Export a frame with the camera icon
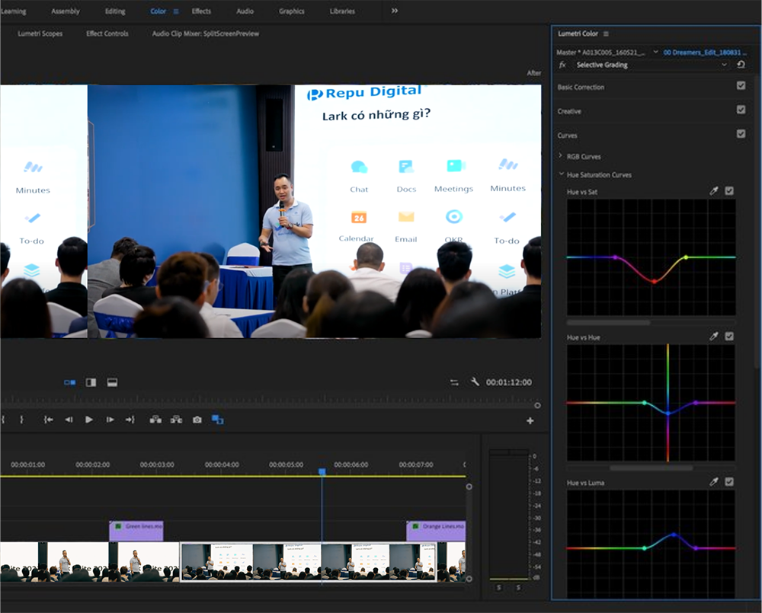 [197, 420]
